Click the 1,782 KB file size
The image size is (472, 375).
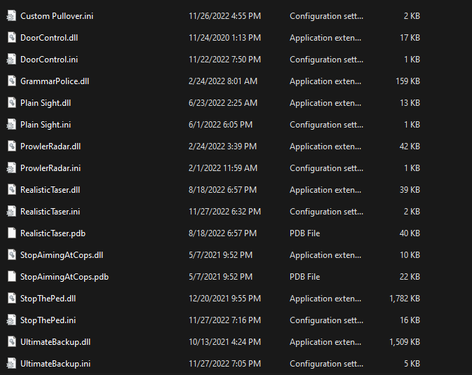[x=405, y=299]
